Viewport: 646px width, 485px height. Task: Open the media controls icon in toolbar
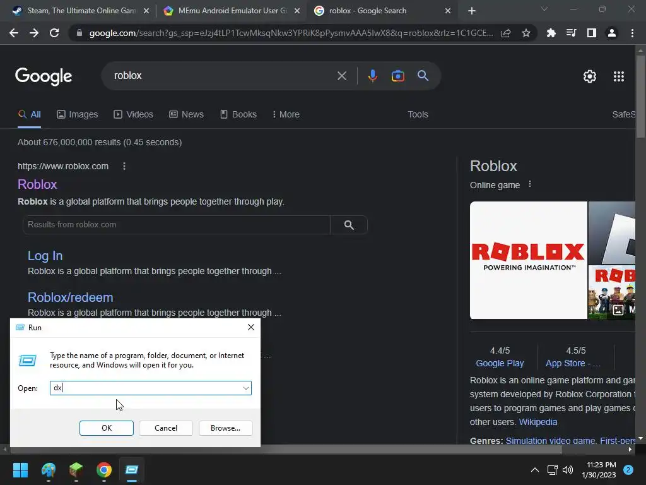click(571, 33)
